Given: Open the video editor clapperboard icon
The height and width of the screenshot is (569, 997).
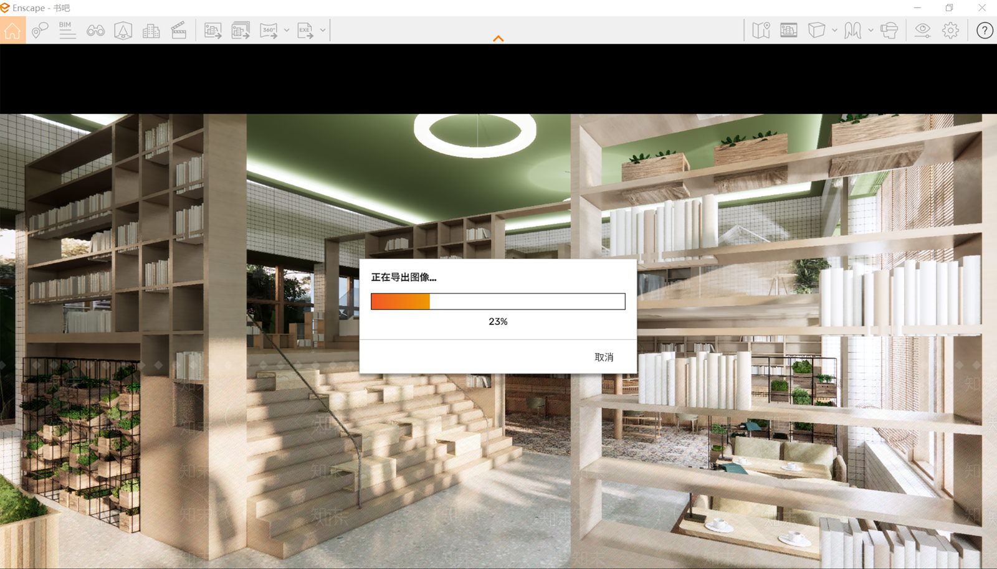Looking at the screenshot, I should (x=179, y=31).
